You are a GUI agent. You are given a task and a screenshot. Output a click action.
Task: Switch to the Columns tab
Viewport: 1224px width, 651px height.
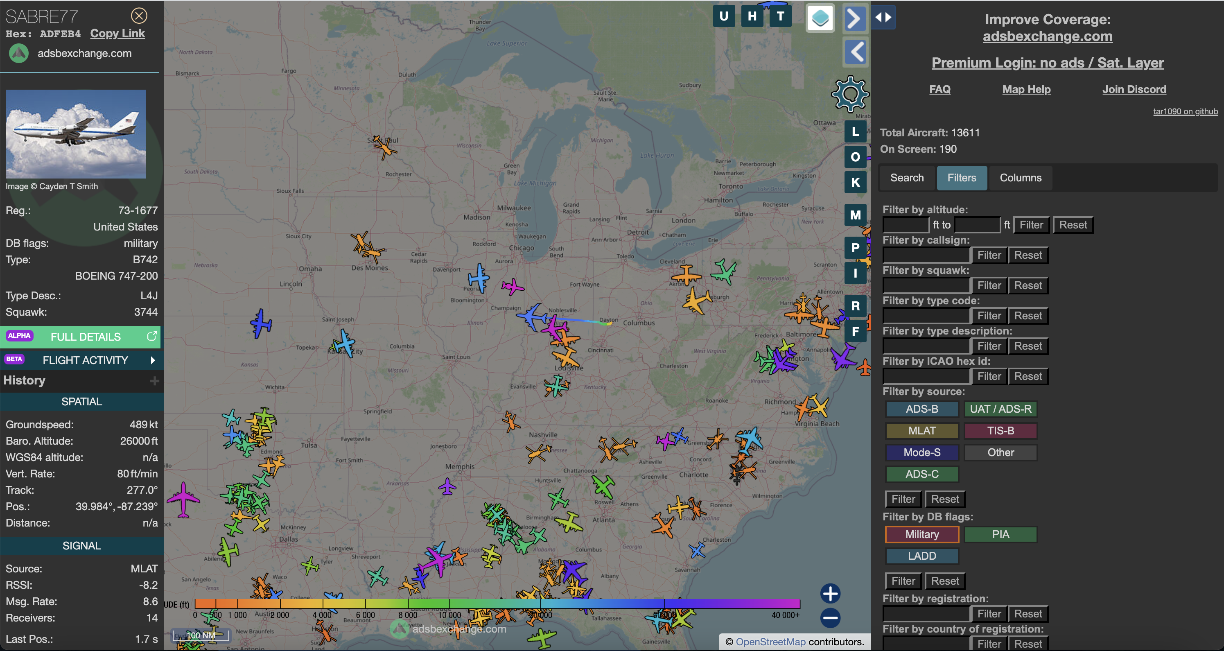tap(1020, 178)
